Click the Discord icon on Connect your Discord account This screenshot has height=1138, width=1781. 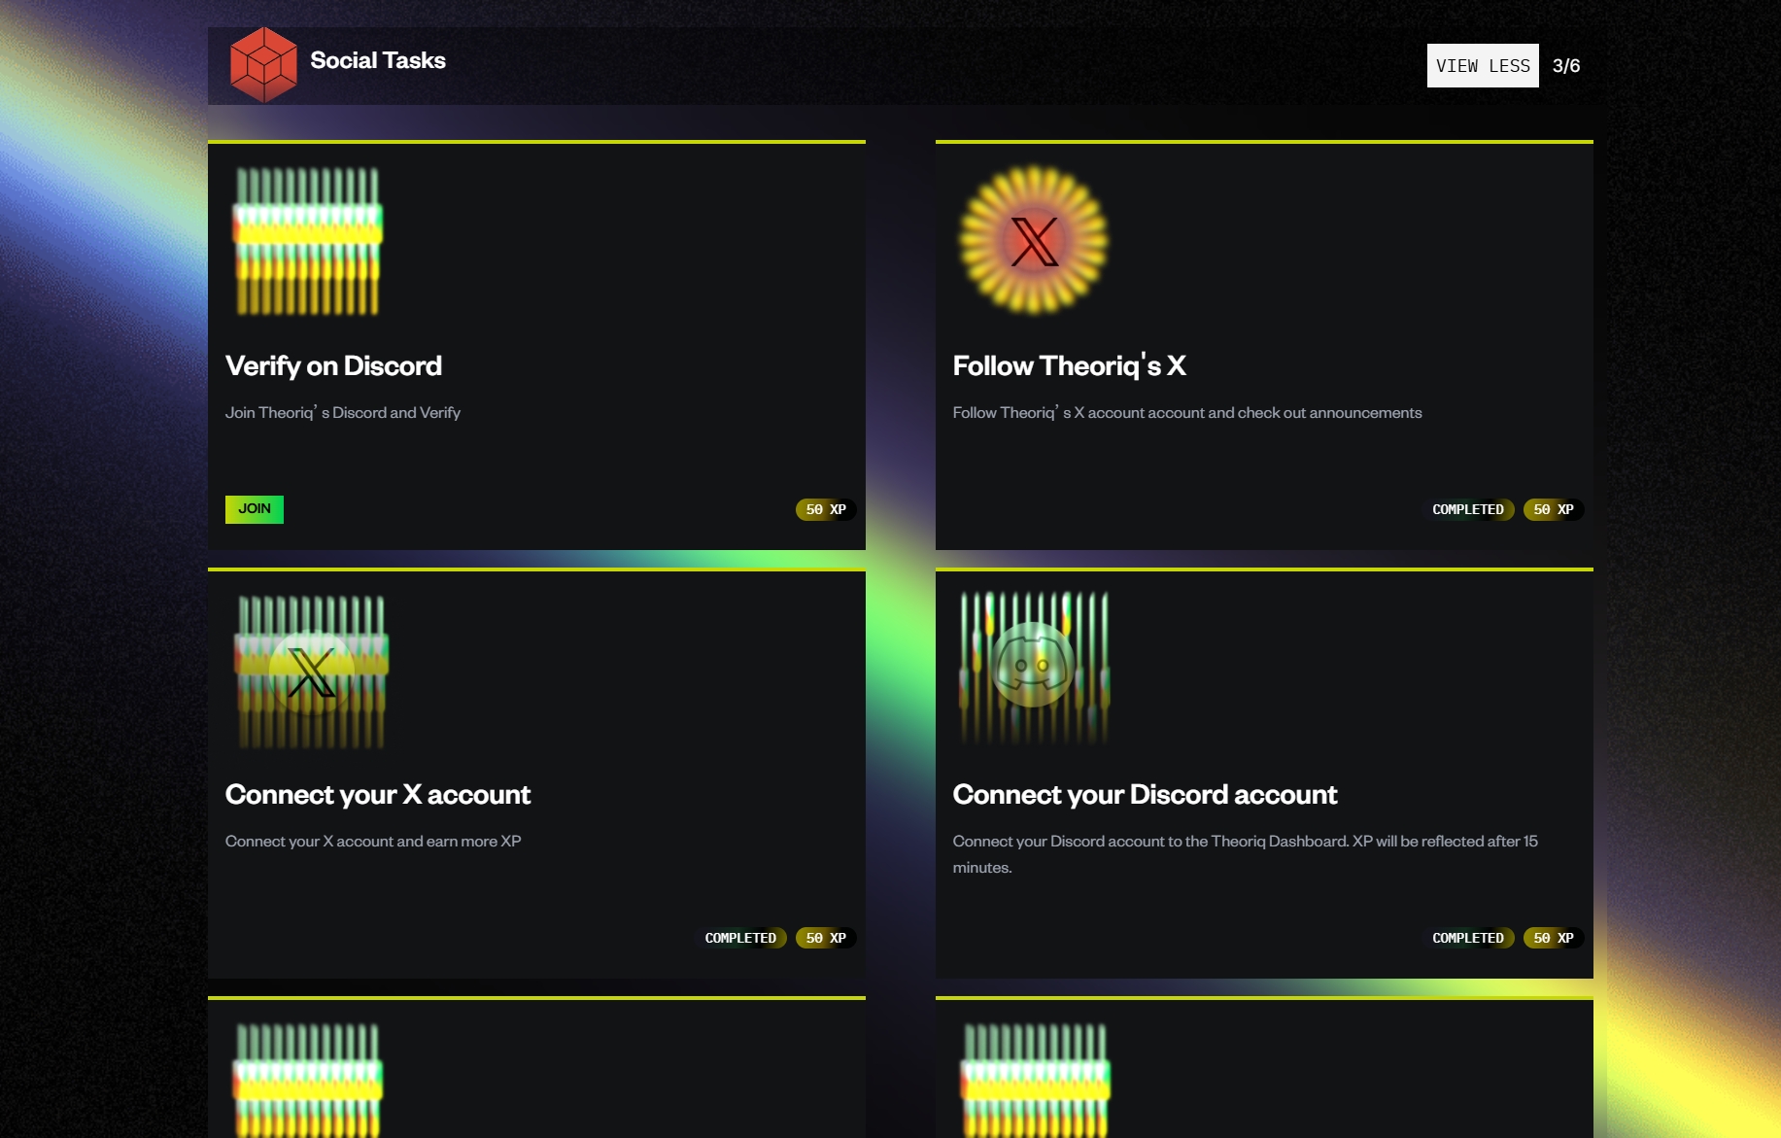point(1034,668)
